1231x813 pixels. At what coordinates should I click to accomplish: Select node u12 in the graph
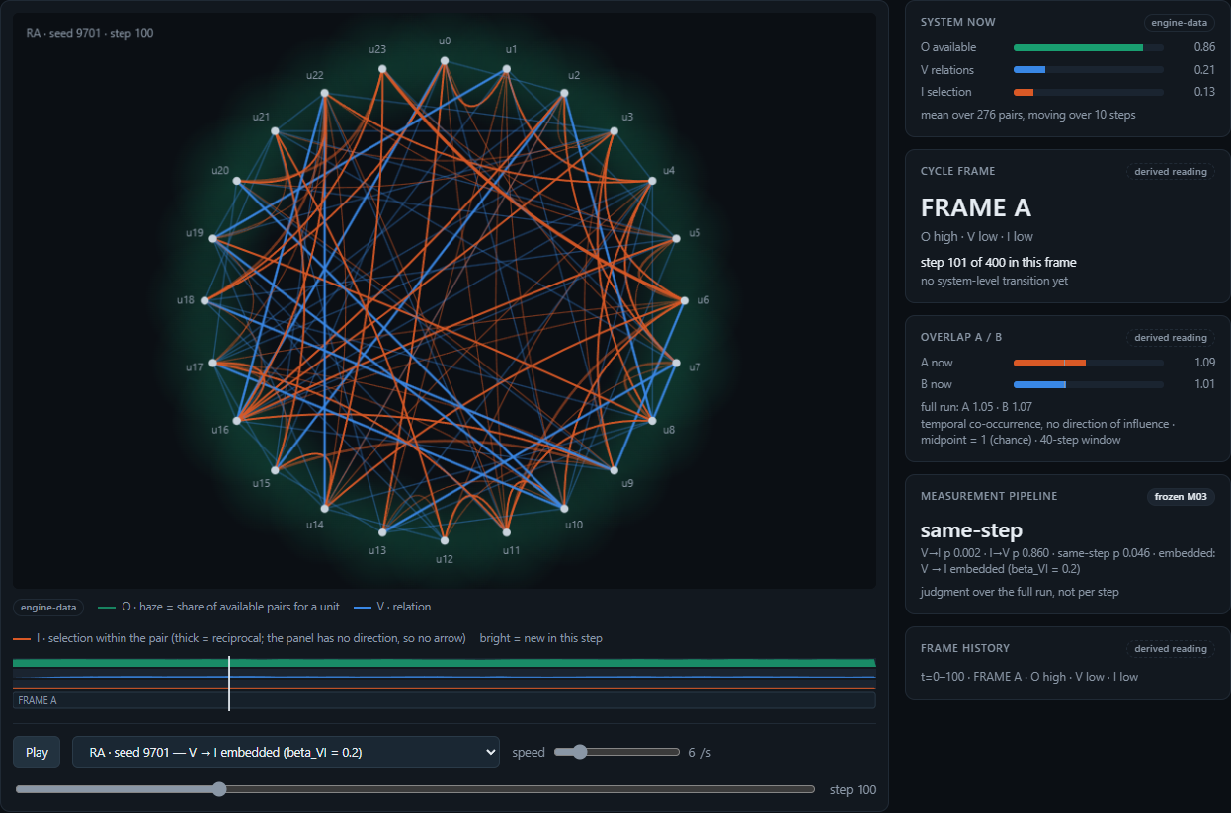[x=445, y=540]
